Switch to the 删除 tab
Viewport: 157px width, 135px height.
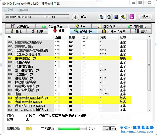point(141,31)
